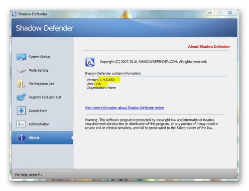Click the copyright notice text
Viewport: 249px width, 191px height.
(153, 62)
